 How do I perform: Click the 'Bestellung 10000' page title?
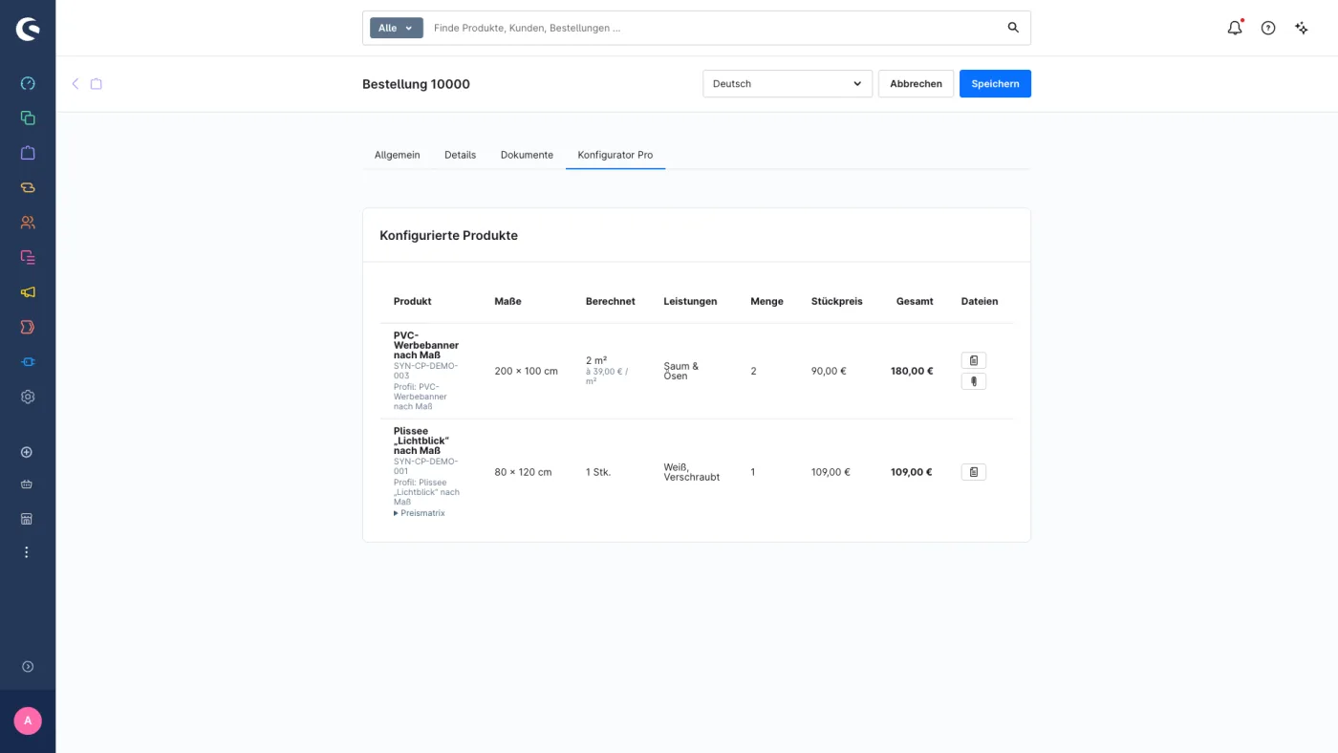tap(416, 84)
